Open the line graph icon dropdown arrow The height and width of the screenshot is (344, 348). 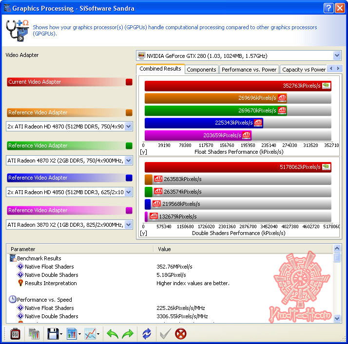click(x=98, y=334)
